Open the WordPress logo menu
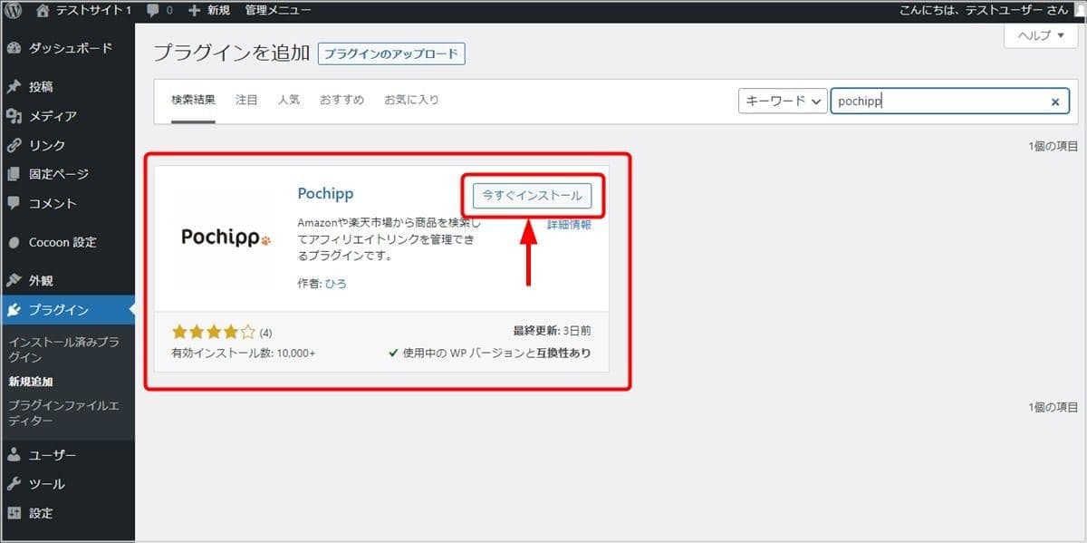Image resolution: width=1087 pixels, height=543 pixels. coord(14,11)
